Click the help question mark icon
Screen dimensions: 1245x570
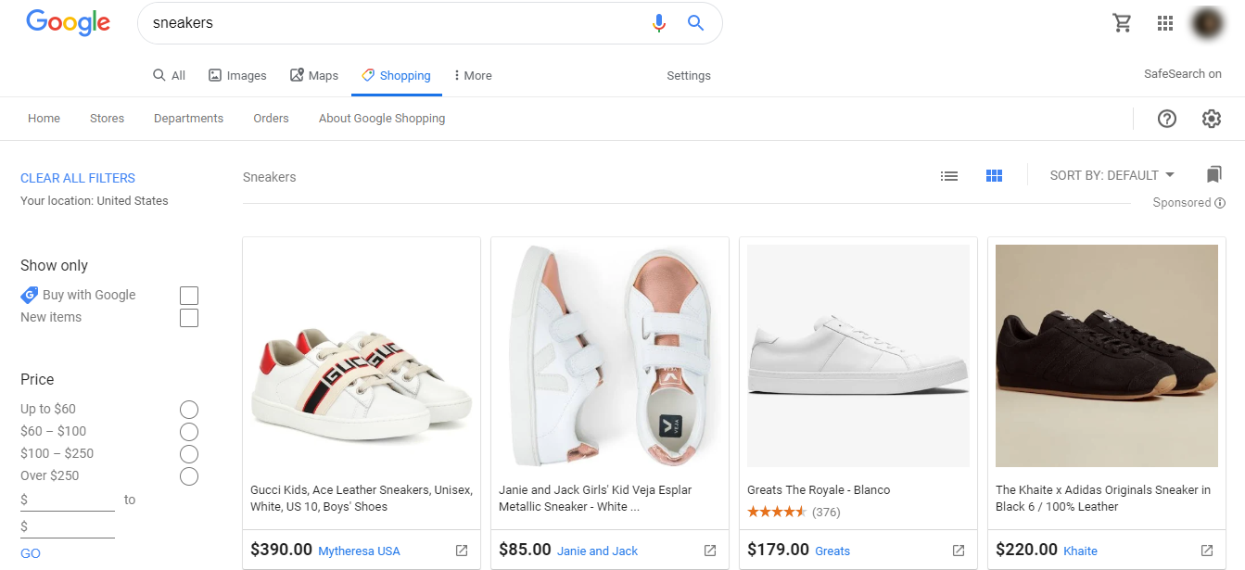pyautogui.click(x=1167, y=119)
